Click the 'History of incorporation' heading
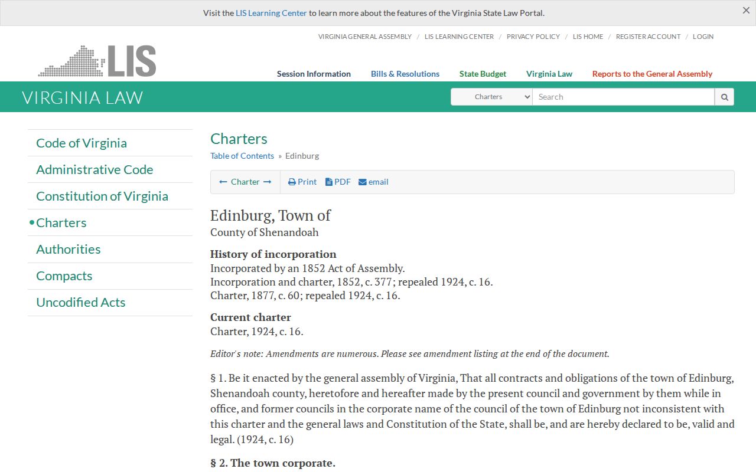Viewport: 756px width, 472px height. pyautogui.click(x=273, y=254)
